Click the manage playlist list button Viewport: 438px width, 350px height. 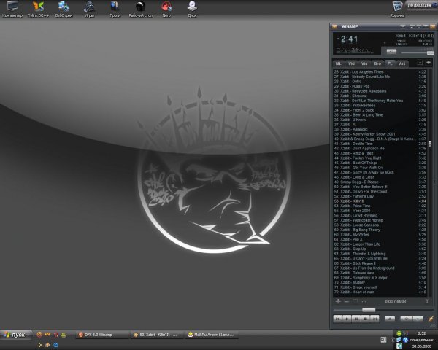point(427,301)
